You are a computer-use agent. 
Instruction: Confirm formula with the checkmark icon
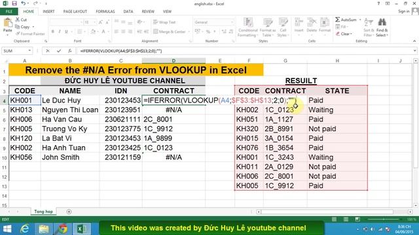coord(59,51)
